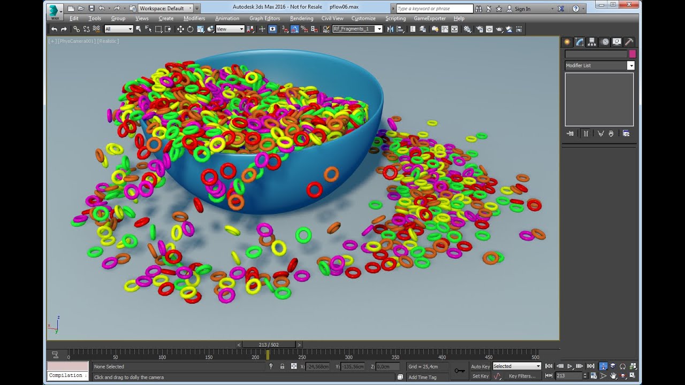Click the Set Key button
The image size is (685, 385).
(x=480, y=376)
